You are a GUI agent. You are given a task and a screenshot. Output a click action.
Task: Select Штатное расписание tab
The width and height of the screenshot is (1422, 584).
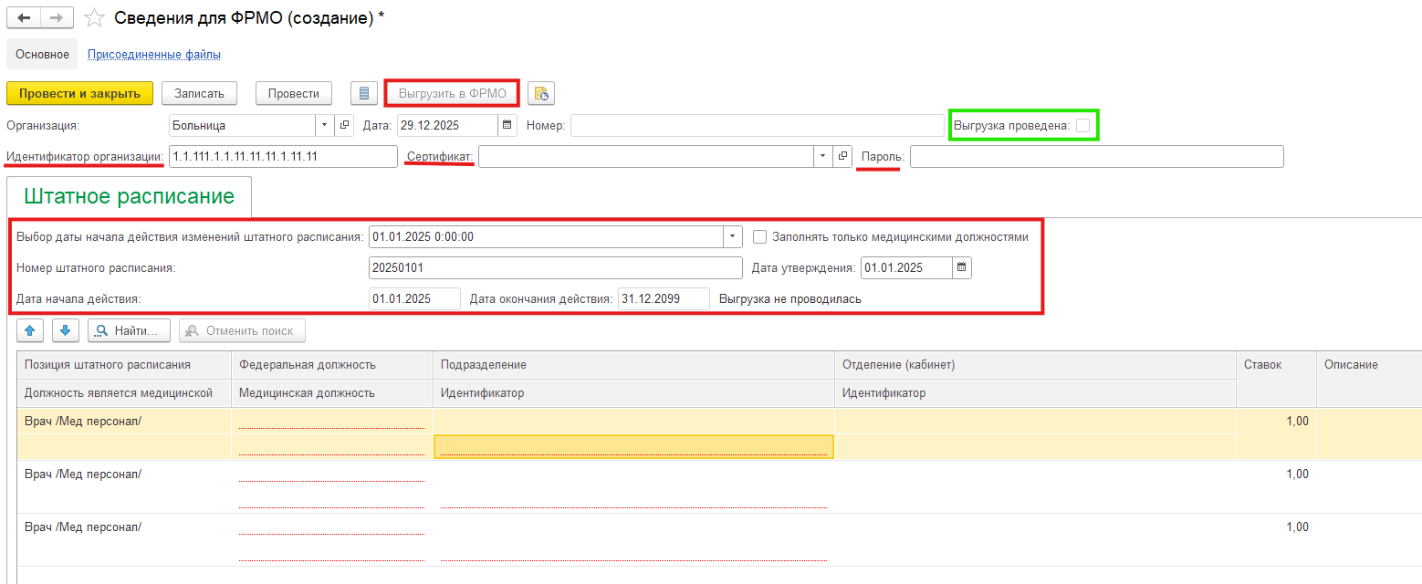coord(129,196)
